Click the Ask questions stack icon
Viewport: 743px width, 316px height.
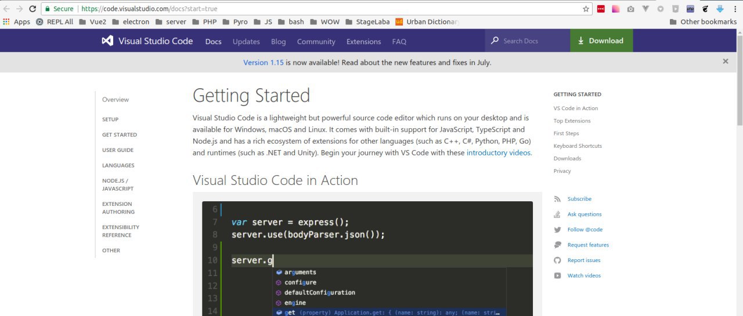point(557,215)
